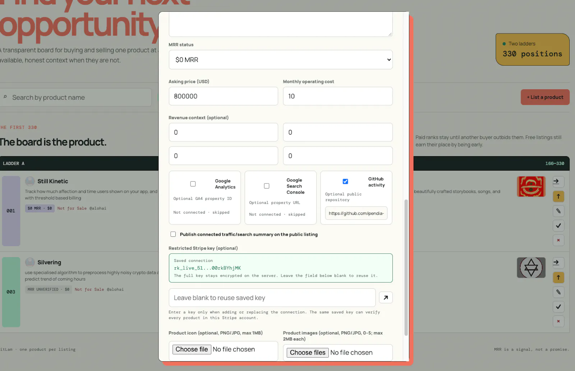Click the 003 rank tag
This screenshot has height=371, width=575.
(11, 292)
